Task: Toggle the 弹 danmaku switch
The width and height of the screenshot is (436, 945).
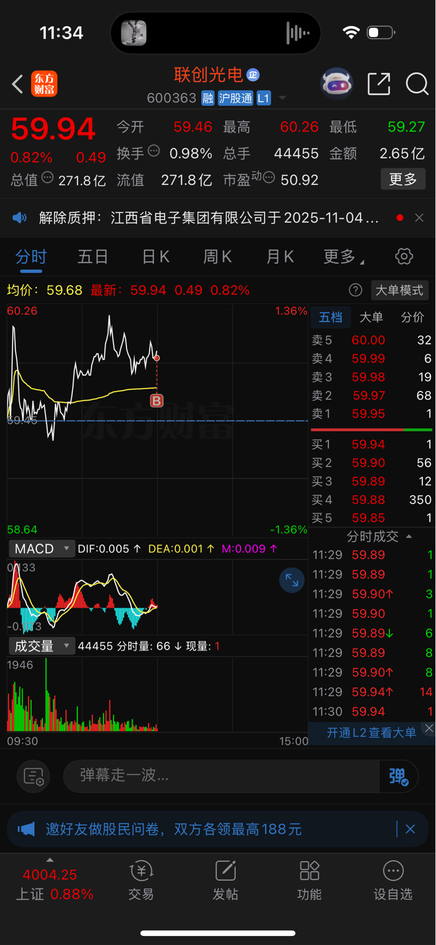Action: pos(399,776)
